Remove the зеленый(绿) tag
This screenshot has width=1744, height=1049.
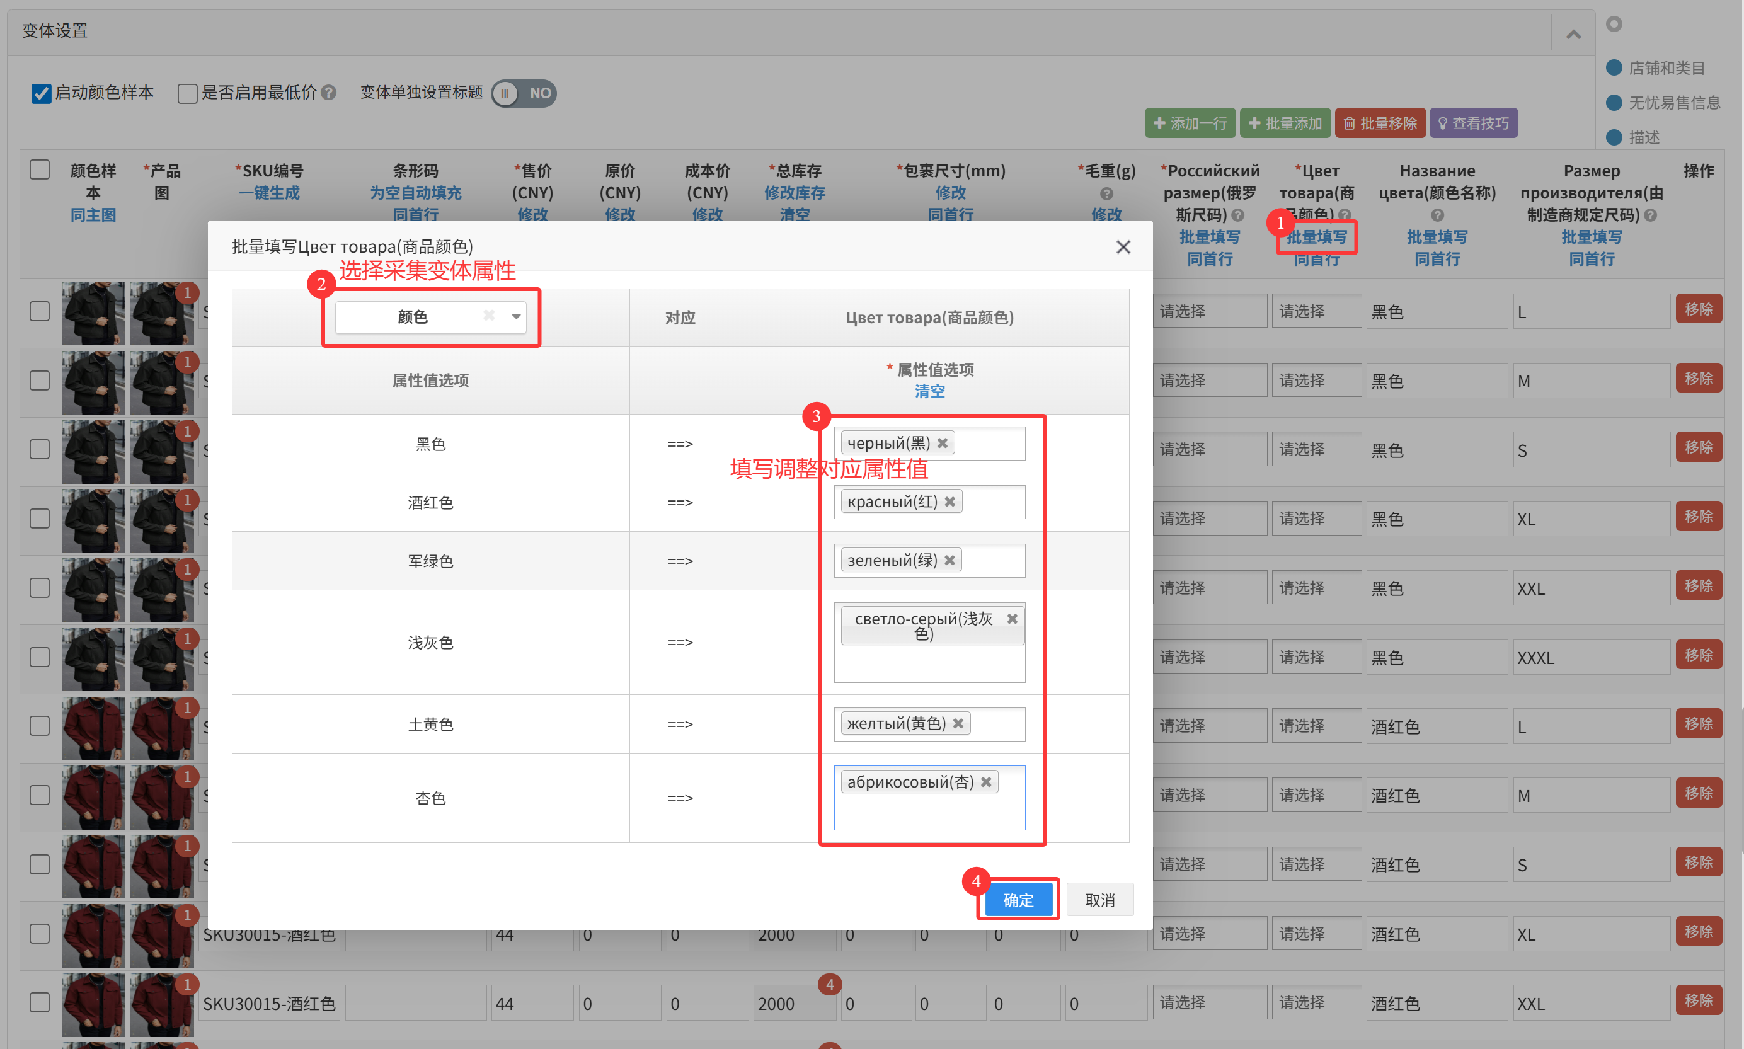click(949, 561)
